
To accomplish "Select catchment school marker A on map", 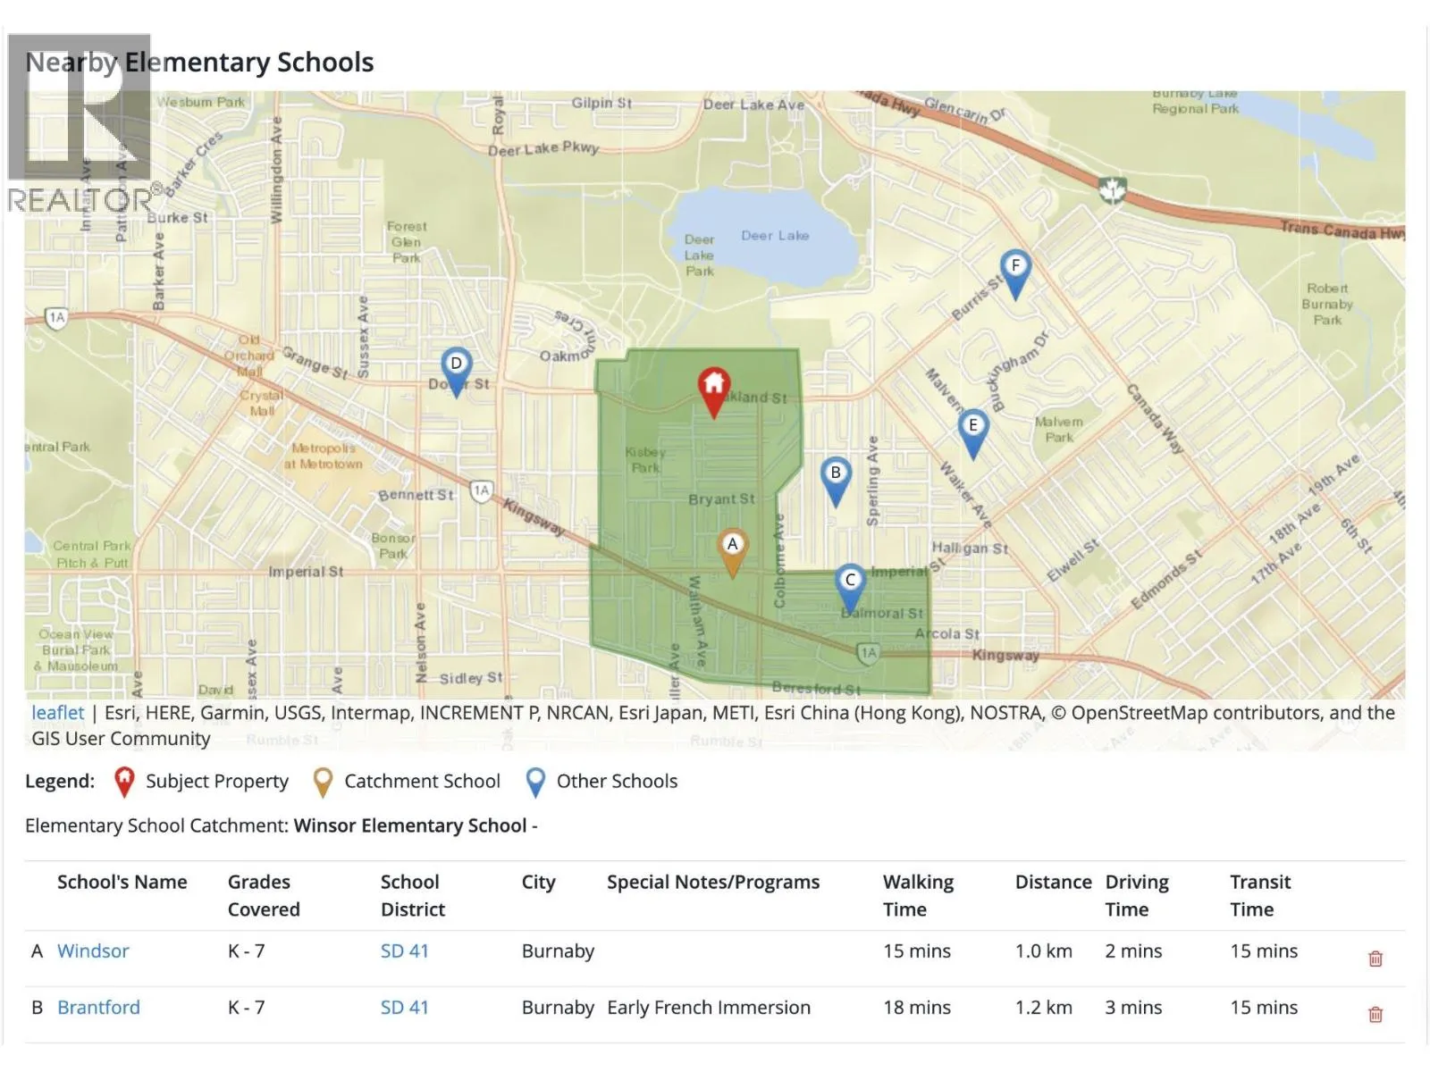I will [732, 548].
